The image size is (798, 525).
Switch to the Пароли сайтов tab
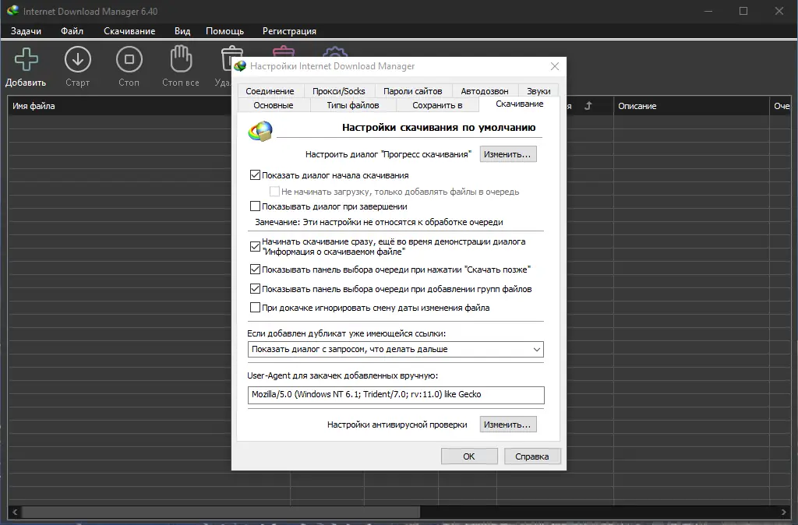pyautogui.click(x=413, y=91)
